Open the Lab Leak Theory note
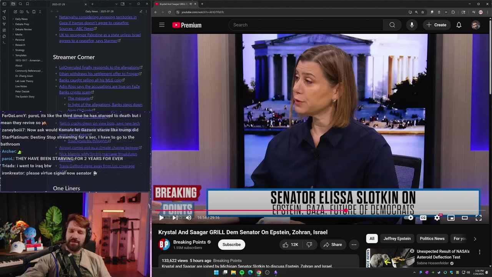Viewport: 492px width, 277px height. click(x=24, y=81)
